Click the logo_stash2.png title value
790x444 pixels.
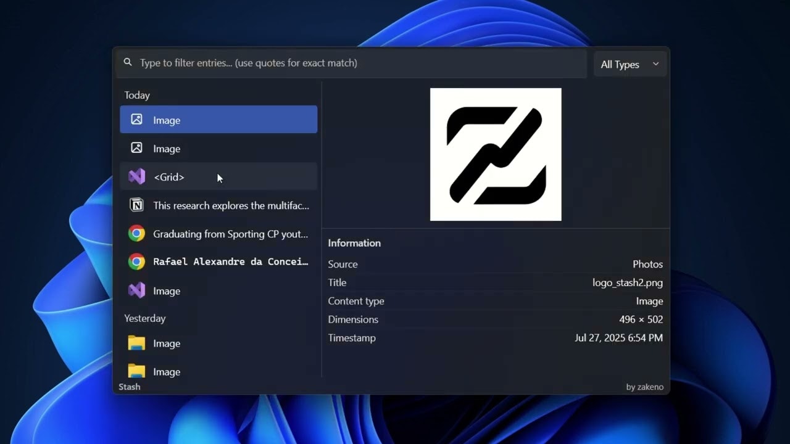pyautogui.click(x=628, y=282)
